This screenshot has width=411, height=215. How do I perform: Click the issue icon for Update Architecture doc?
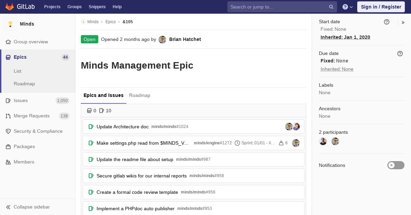pos(91,127)
